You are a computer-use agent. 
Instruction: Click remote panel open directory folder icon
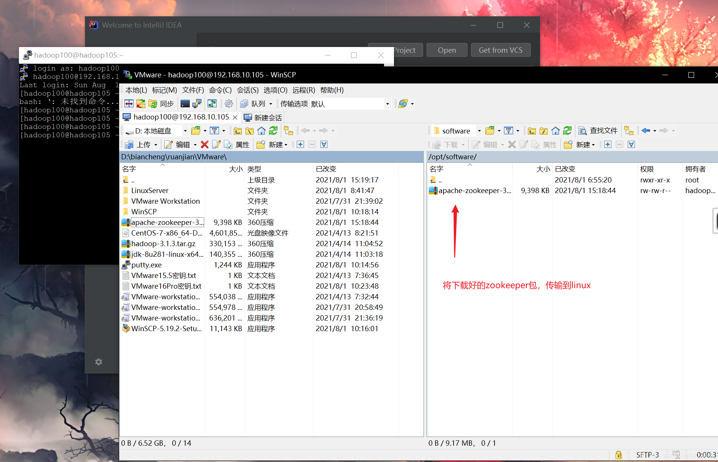click(x=490, y=131)
